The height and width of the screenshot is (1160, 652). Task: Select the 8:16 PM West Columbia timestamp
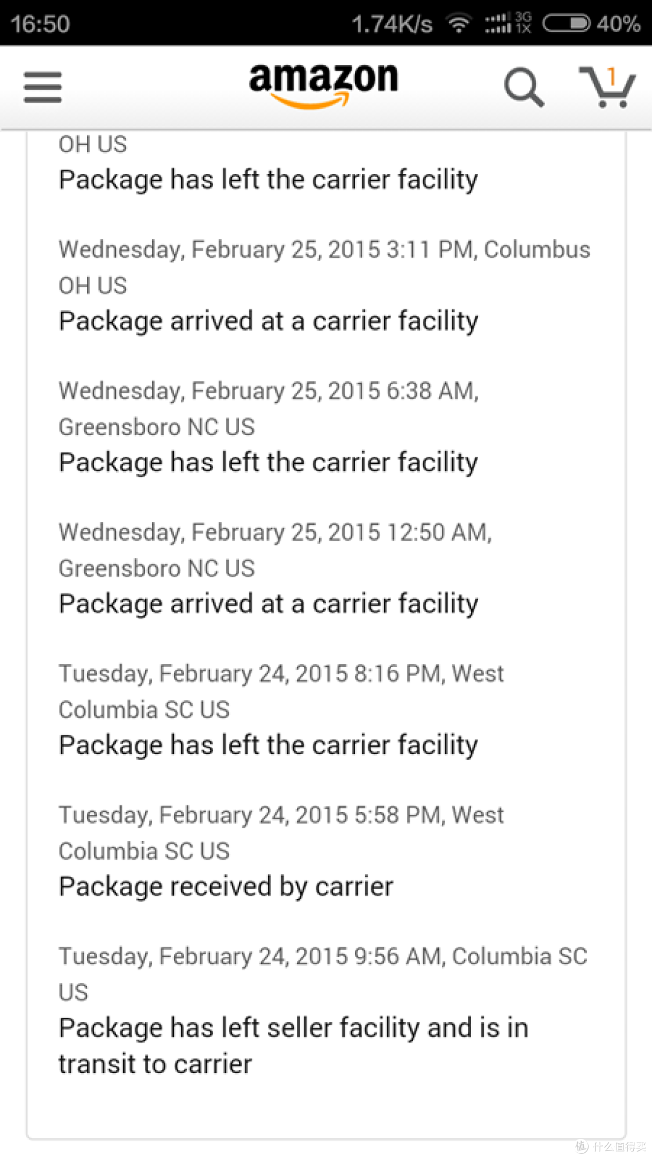point(281,691)
